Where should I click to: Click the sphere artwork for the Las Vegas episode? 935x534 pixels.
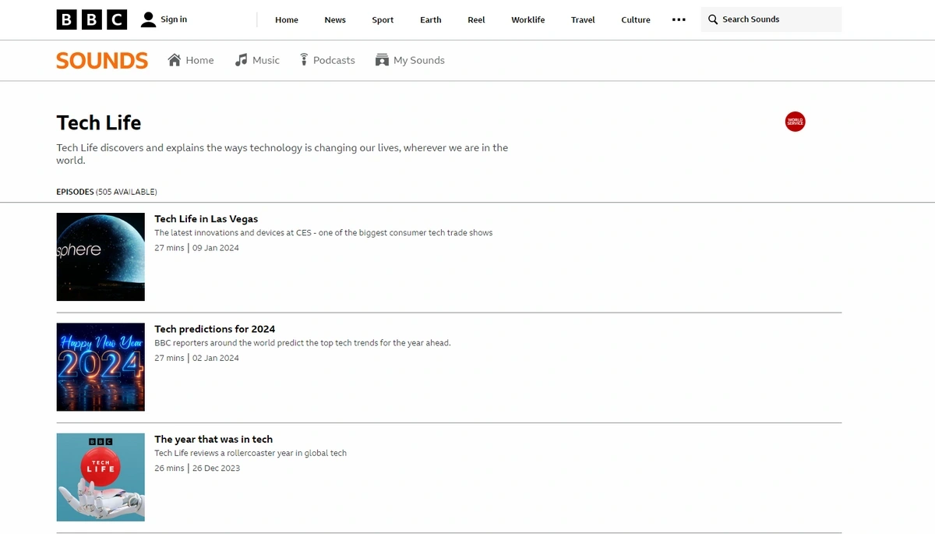pos(100,256)
